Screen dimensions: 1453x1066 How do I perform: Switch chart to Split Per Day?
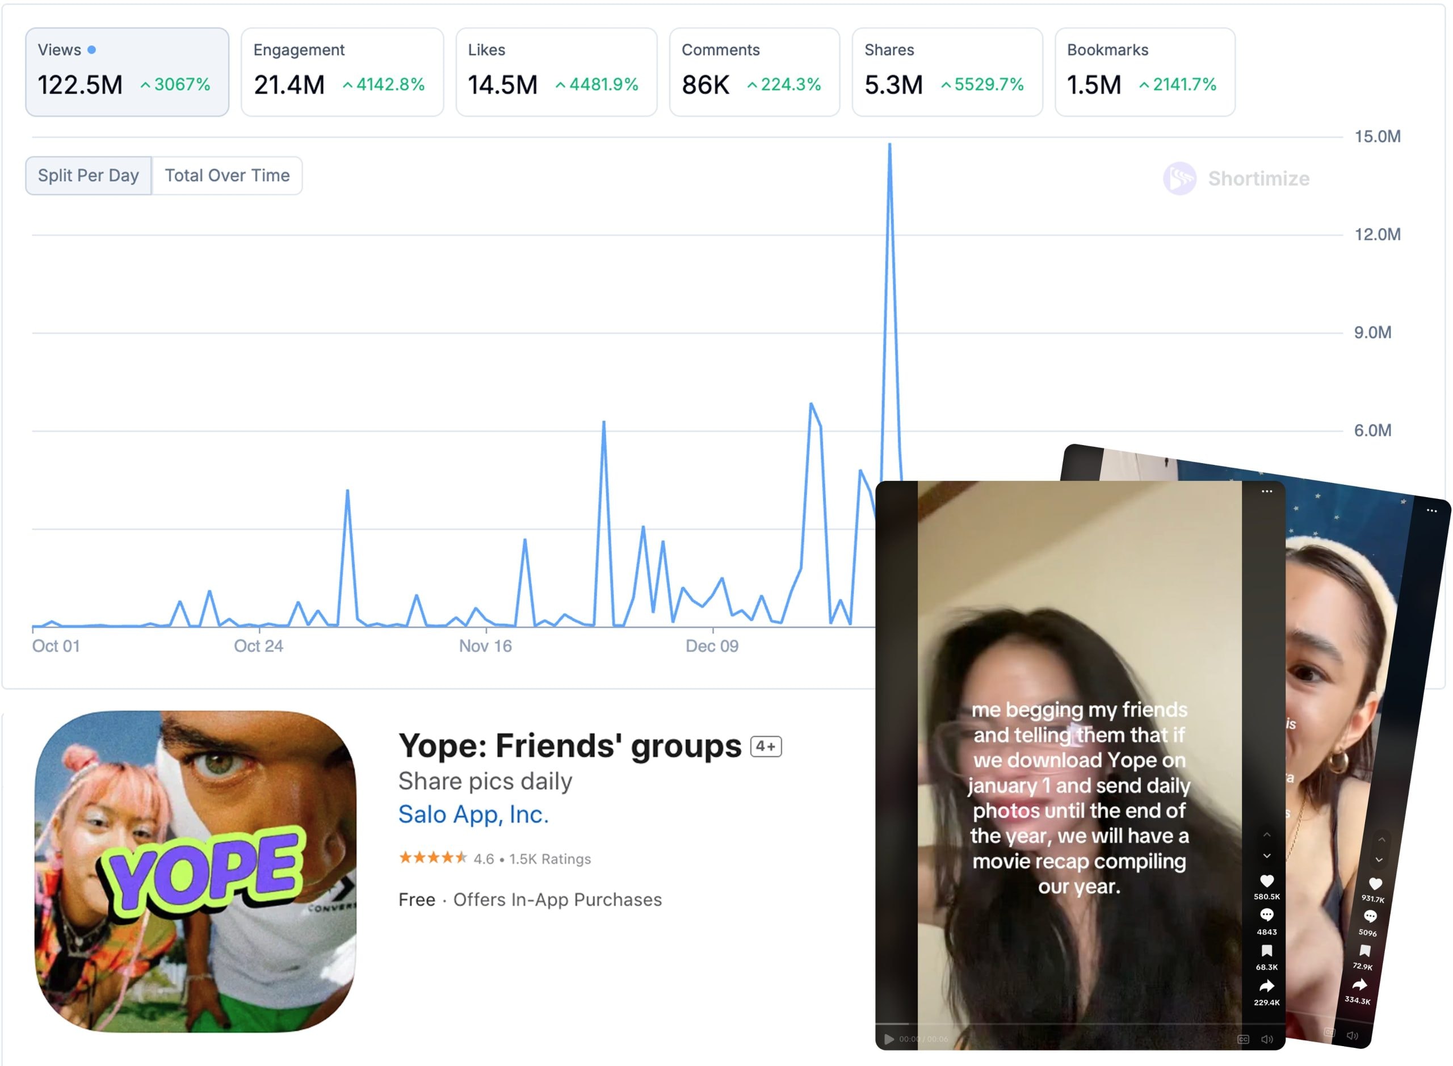(x=89, y=175)
